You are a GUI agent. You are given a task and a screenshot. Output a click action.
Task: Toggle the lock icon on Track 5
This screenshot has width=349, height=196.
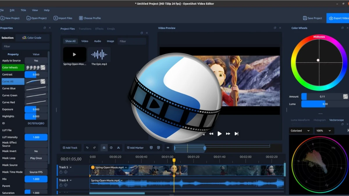[61, 172]
